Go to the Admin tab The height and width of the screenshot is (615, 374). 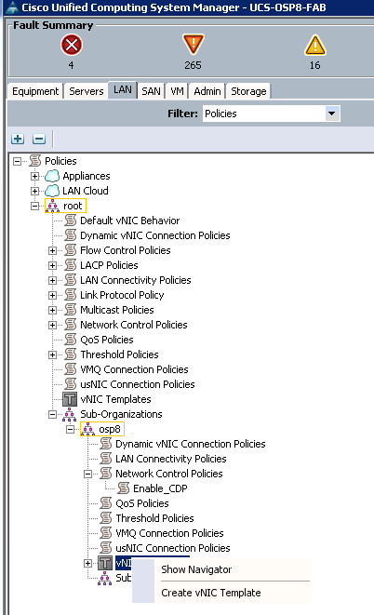tap(207, 91)
